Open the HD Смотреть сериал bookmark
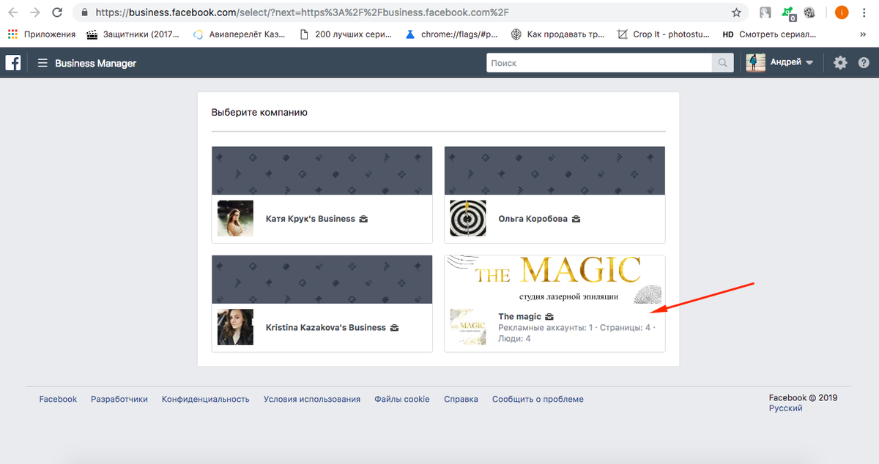 pyautogui.click(x=769, y=34)
